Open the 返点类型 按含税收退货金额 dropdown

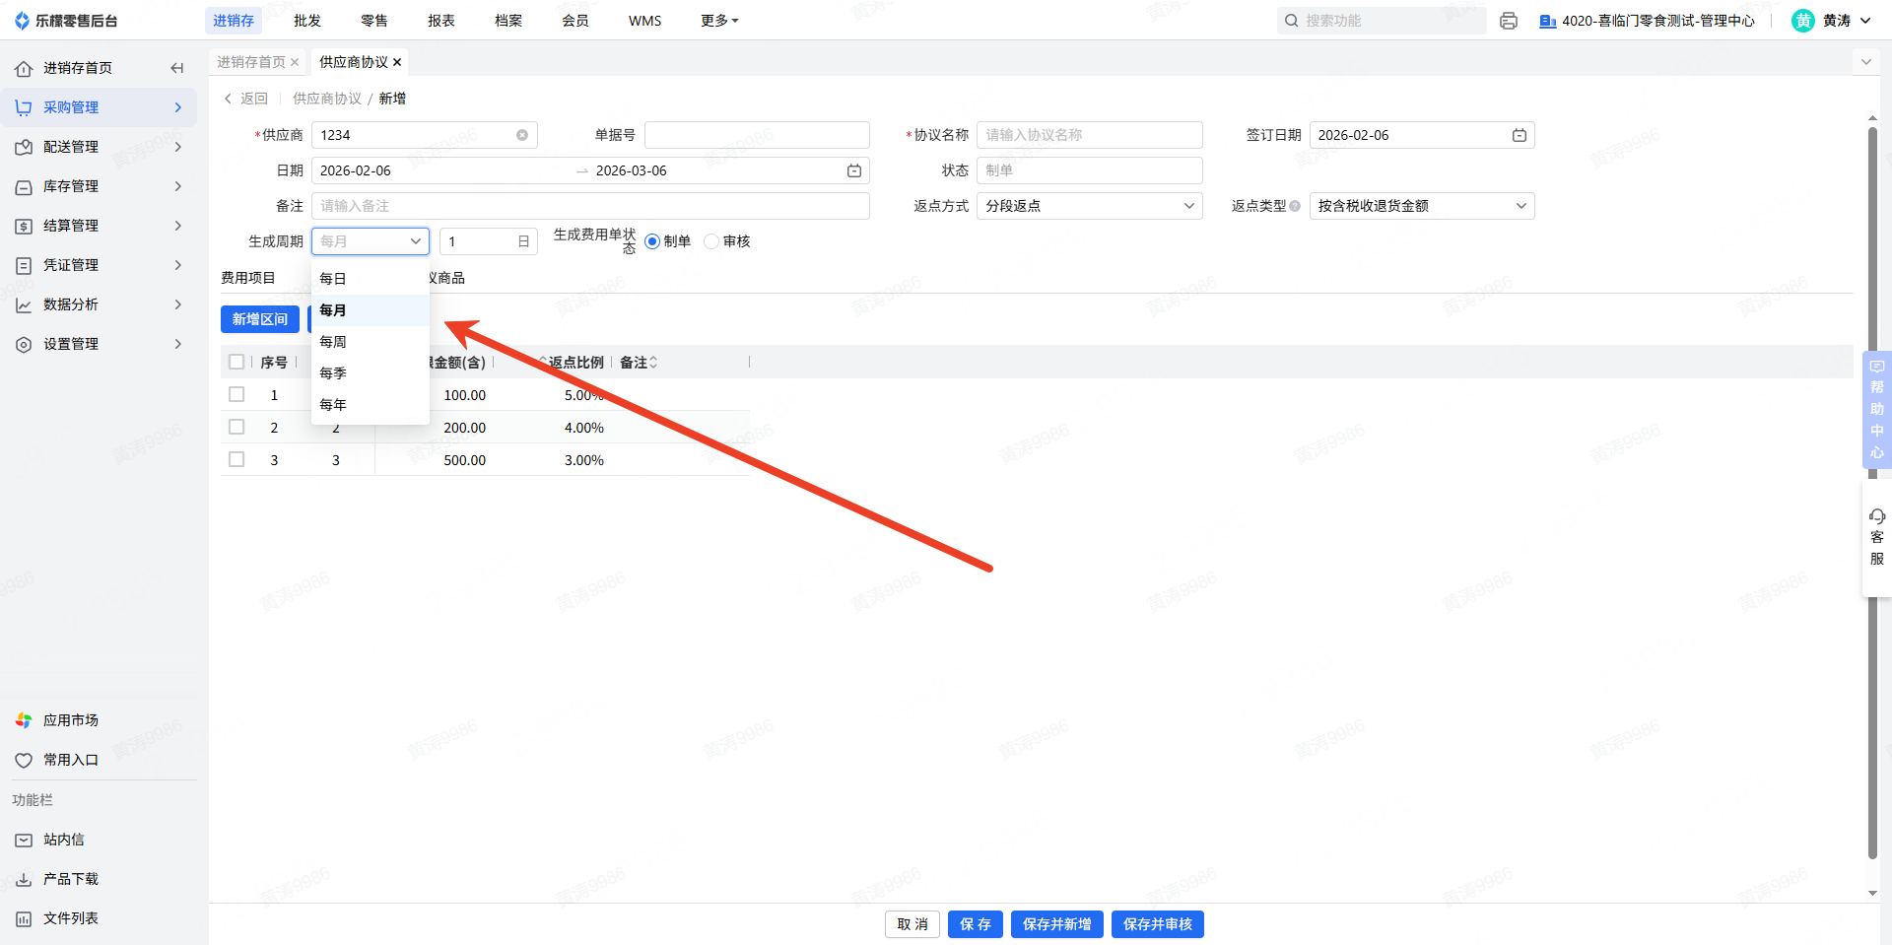1422,206
